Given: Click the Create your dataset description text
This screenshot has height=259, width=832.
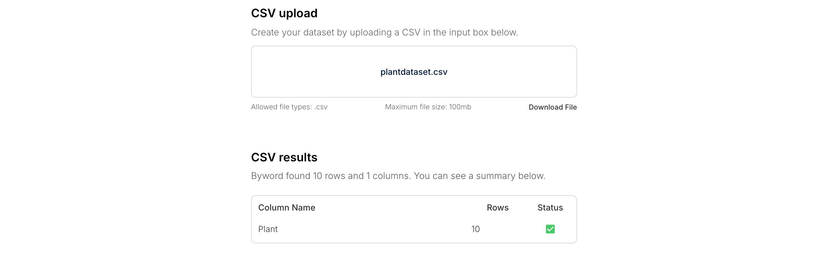Looking at the screenshot, I should [x=384, y=33].
